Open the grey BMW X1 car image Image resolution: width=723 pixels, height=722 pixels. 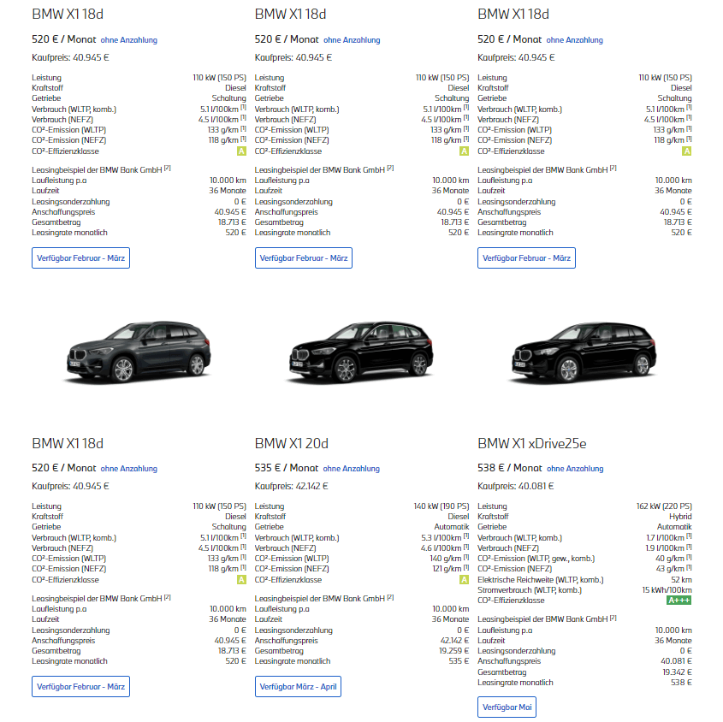[139, 352]
